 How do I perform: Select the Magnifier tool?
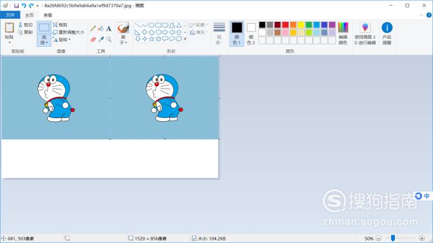(x=109, y=39)
